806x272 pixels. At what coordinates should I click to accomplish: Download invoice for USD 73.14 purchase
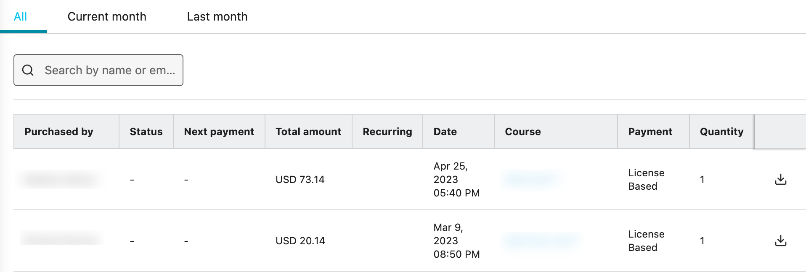pyautogui.click(x=780, y=180)
